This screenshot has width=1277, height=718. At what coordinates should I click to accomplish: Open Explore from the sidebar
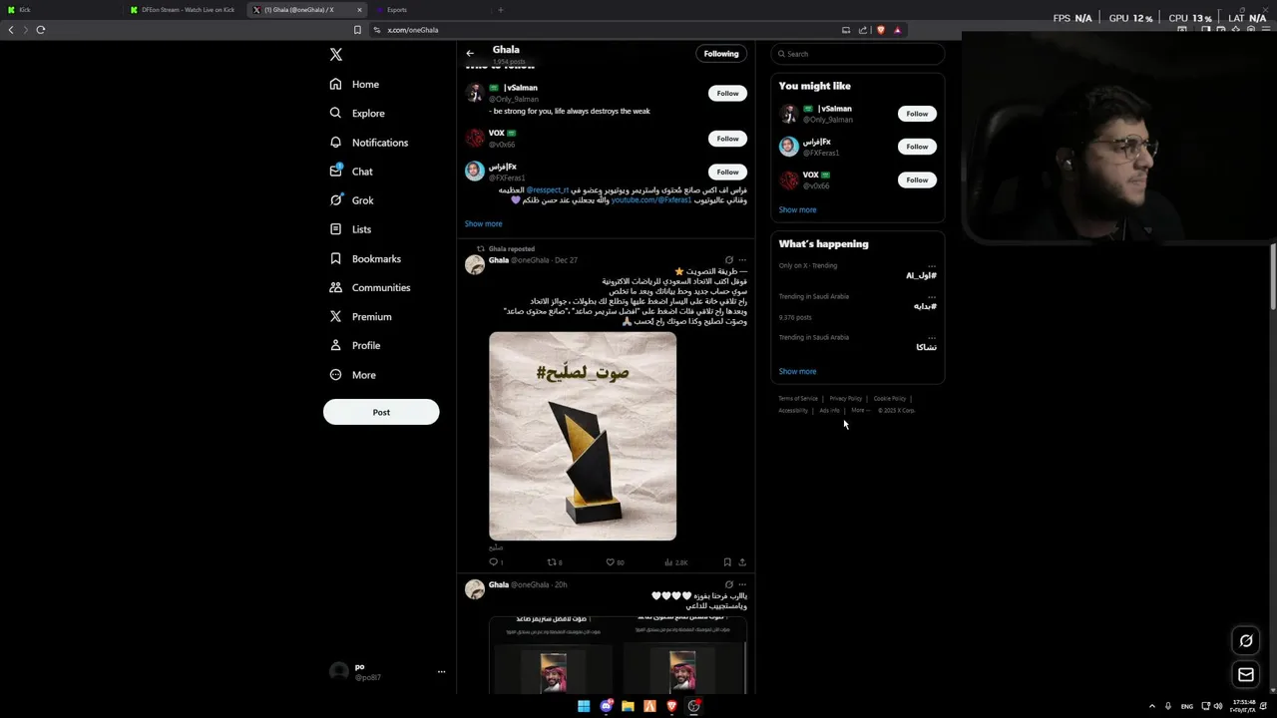point(357,114)
